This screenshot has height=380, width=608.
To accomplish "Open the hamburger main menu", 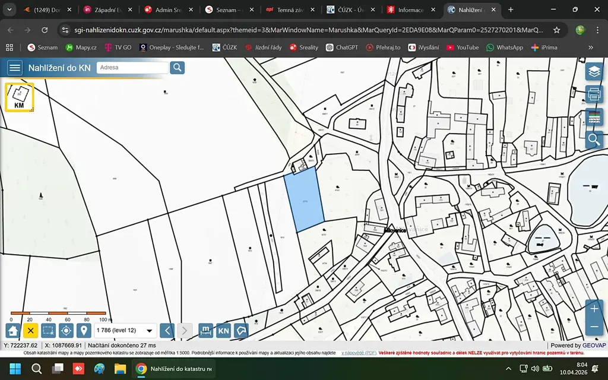I will coord(15,68).
